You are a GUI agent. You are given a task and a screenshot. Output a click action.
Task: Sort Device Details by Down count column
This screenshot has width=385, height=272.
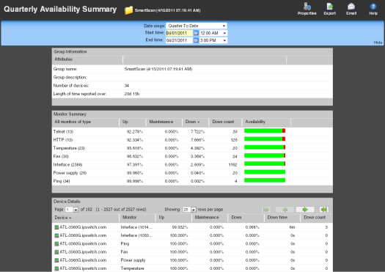point(315,218)
